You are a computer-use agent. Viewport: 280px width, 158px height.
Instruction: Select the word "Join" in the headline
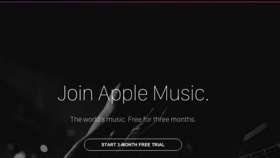75,93
